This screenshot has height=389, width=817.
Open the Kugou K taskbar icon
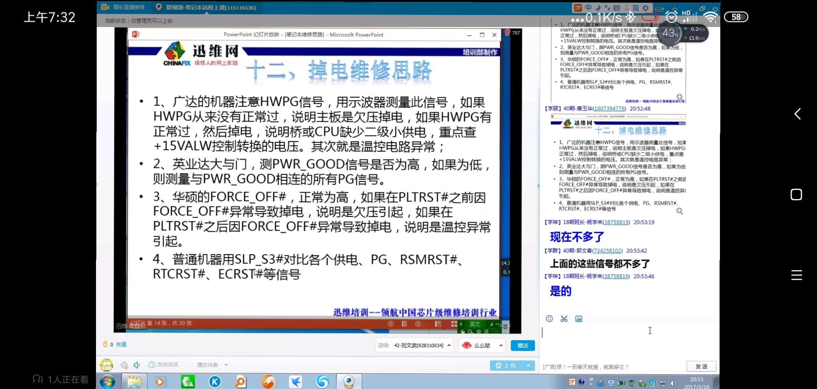(x=215, y=381)
